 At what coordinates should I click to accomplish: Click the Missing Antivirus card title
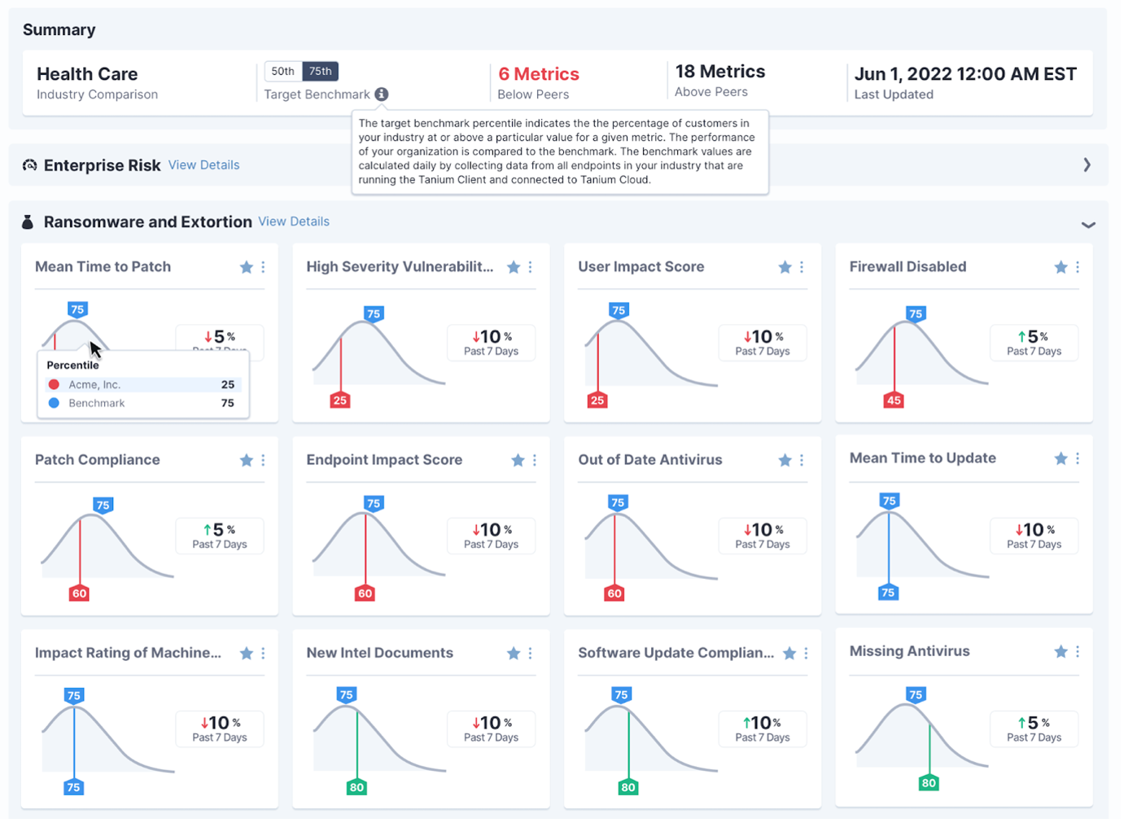coord(909,651)
